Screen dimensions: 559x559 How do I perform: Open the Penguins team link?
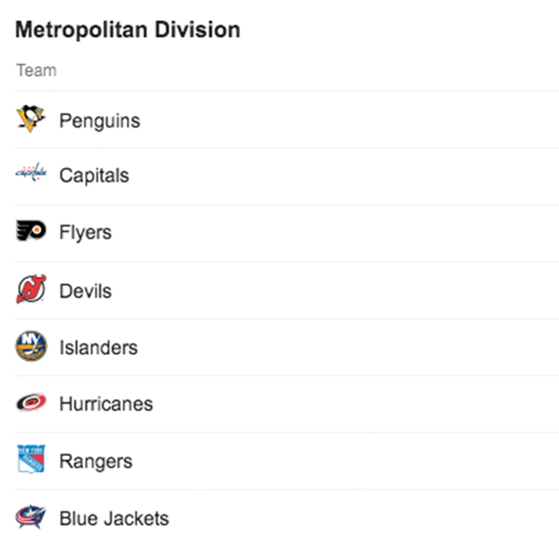(x=99, y=121)
